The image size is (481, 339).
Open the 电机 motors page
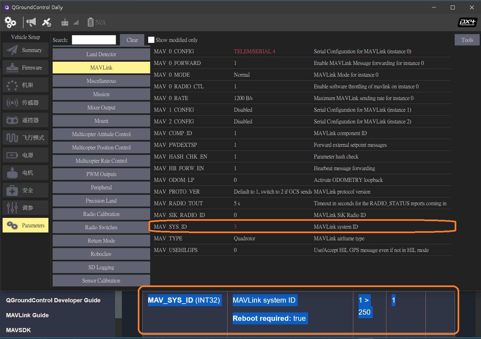click(25, 173)
